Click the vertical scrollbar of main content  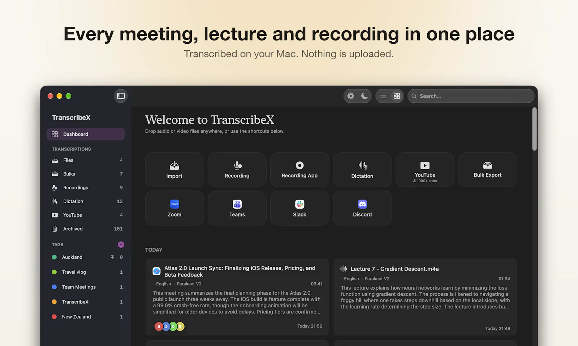tap(534, 129)
